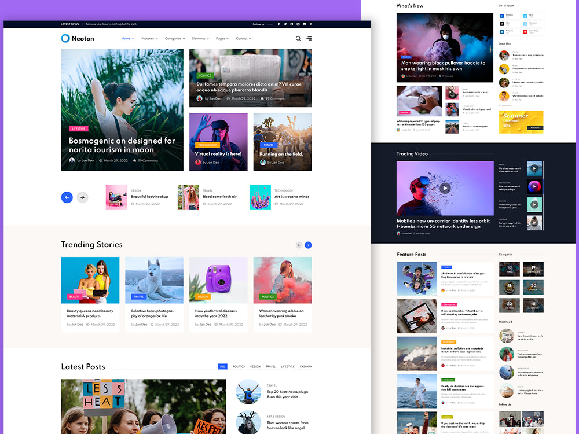Open 'Woman wearing a blue on leather' story
579x434 pixels.
[x=281, y=313]
